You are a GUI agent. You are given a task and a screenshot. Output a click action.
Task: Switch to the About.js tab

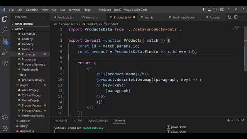pyautogui.click(x=215, y=17)
